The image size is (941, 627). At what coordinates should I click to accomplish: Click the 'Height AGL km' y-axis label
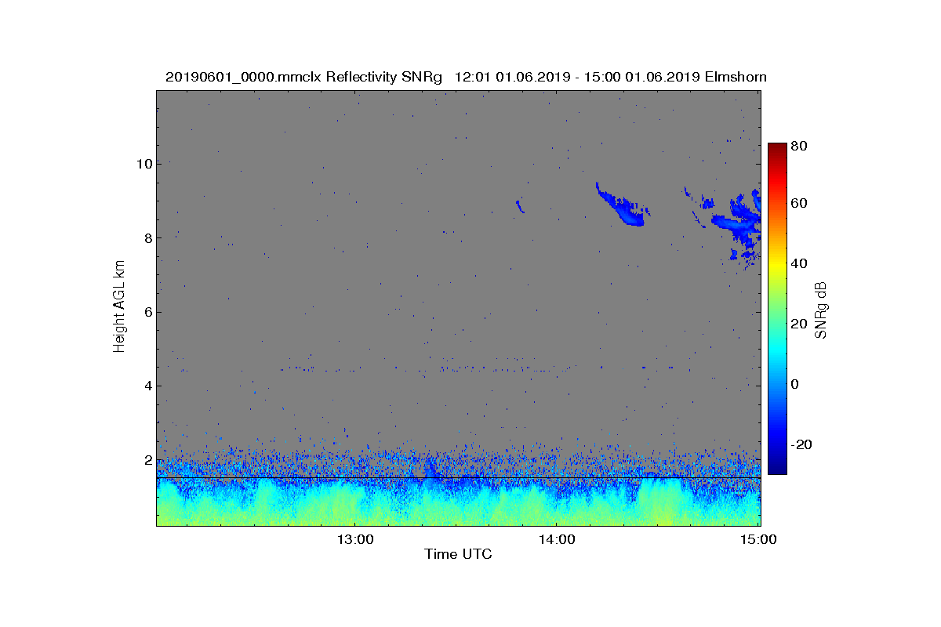119,306
